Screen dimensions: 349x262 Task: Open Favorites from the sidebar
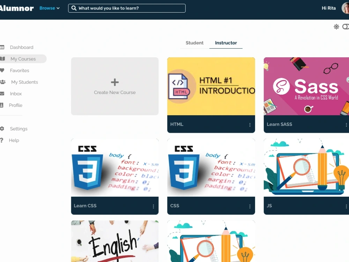point(20,71)
